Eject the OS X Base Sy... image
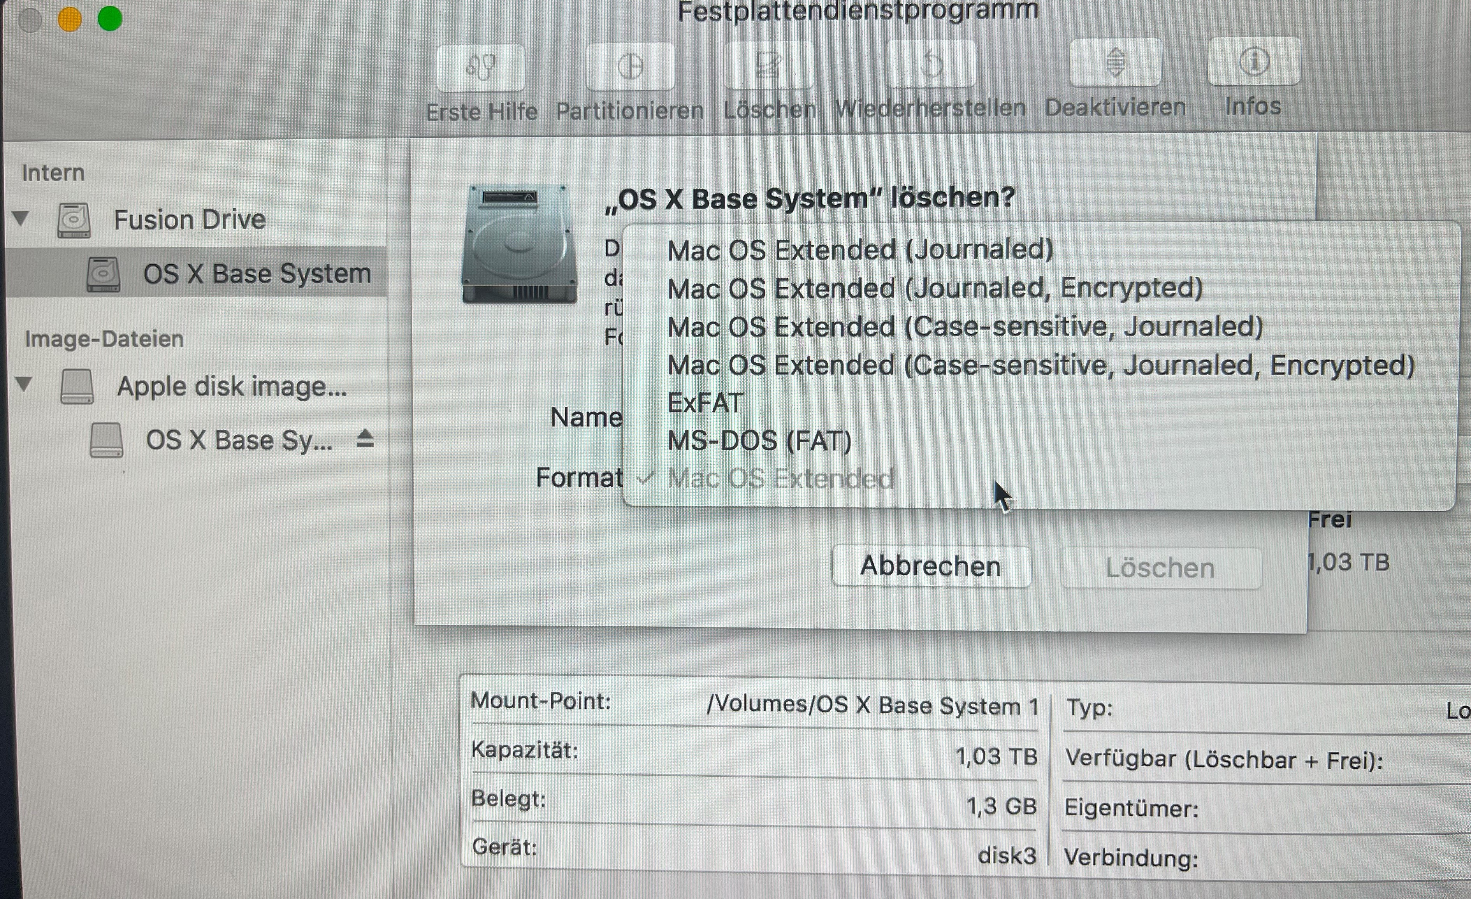Viewport: 1471px width, 899px height. [365, 439]
